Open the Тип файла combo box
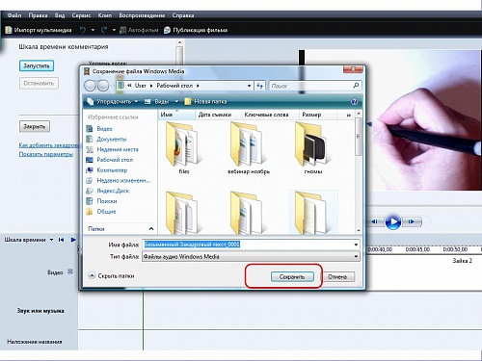The width and height of the screenshot is (482, 361). coord(251,256)
